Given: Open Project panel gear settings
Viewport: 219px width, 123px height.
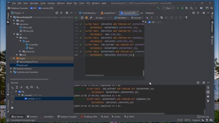Looking at the screenshot, I should click(67, 13).
